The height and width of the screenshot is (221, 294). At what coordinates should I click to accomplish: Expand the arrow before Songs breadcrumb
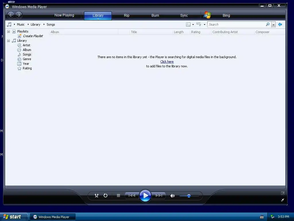point(44,24)
